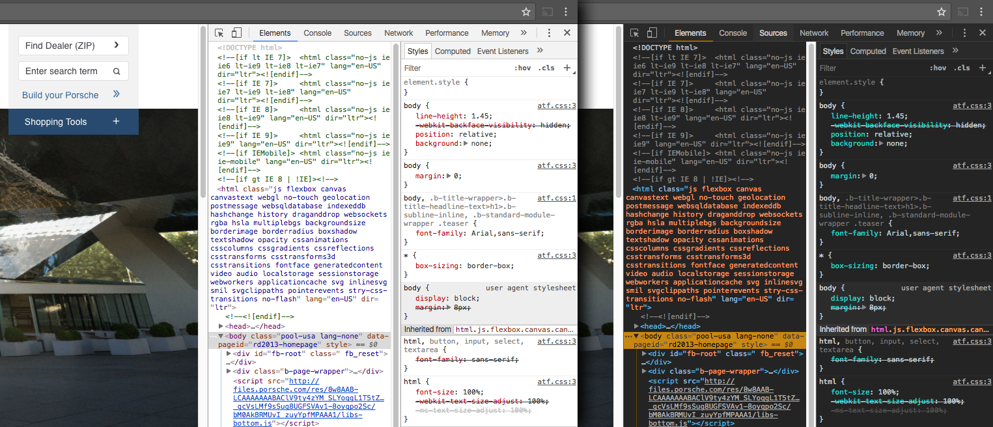This screenshot has height=427, width=993.
Task: Expand the head node in light Elements tree
Action: (221, 326)
